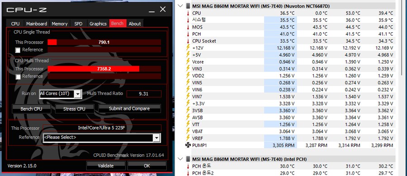Click the VIN7 voltage bolt icon
This screenshot has height=176, width=407.
pyautogui.click(x=188, y=96)
